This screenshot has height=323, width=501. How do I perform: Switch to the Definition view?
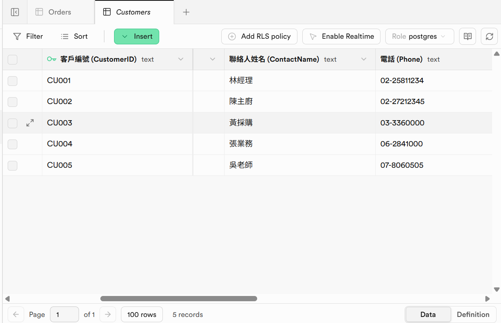[473, 315]
